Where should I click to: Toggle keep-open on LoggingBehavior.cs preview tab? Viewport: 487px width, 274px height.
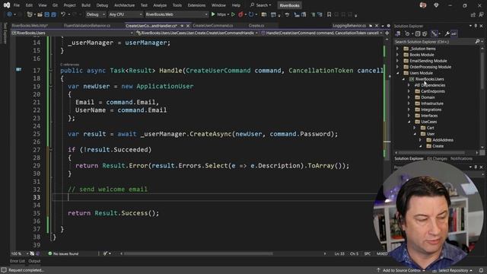point(371,26)
